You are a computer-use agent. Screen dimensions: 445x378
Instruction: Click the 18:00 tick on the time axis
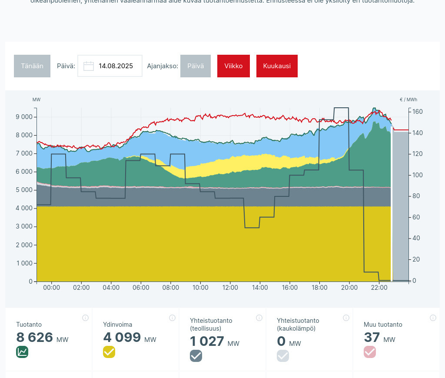319,288
